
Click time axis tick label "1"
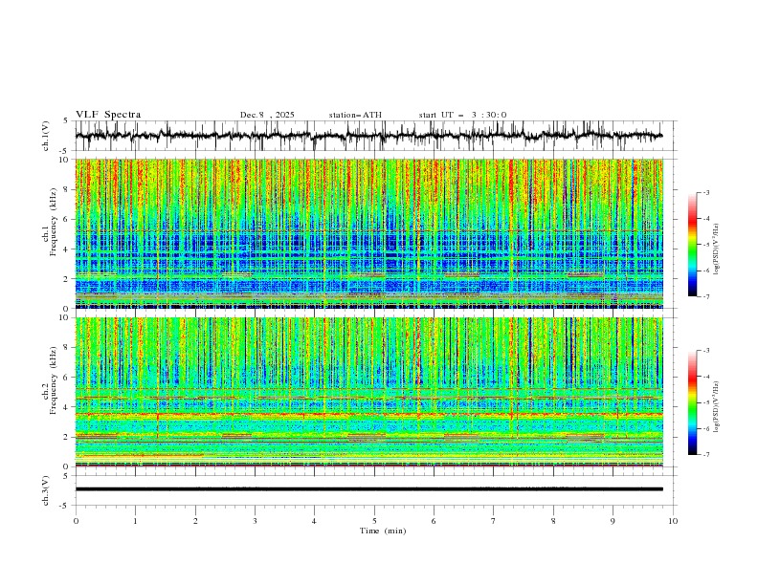135,521
